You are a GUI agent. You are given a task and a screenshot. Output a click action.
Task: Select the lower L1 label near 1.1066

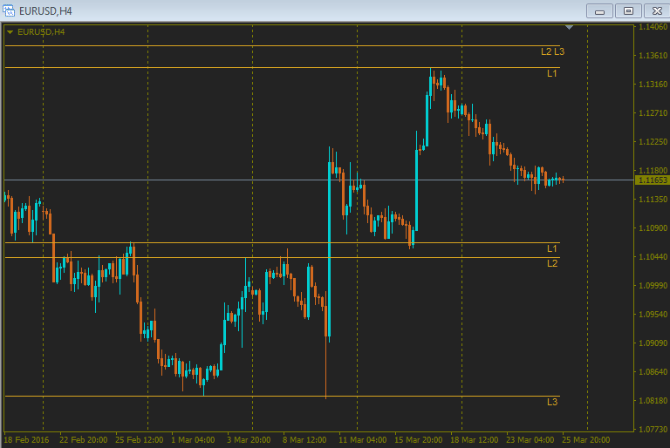pos(552,248)
